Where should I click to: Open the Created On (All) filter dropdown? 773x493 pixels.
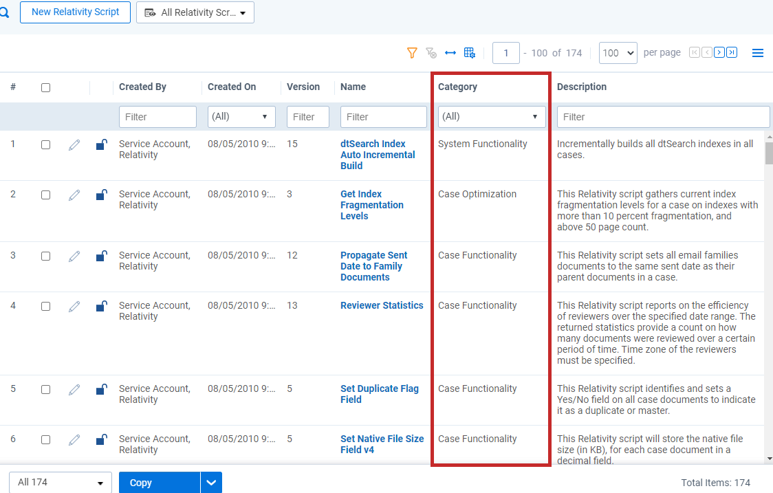(241, 117)
